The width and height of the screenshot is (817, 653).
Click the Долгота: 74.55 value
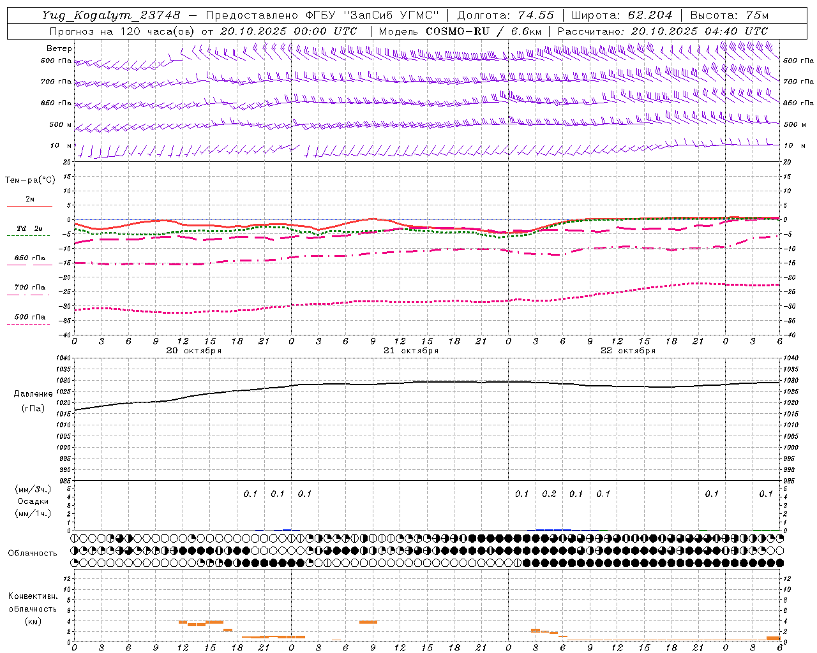(506, 15)
